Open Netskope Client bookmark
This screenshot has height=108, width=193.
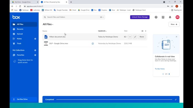(139, 10)
